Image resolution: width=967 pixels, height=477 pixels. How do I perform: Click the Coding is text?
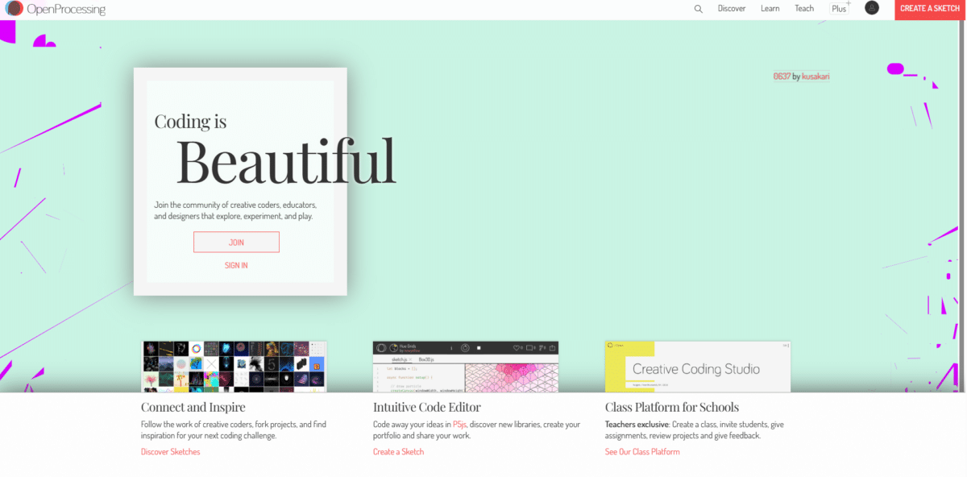(x=190, y=122)
